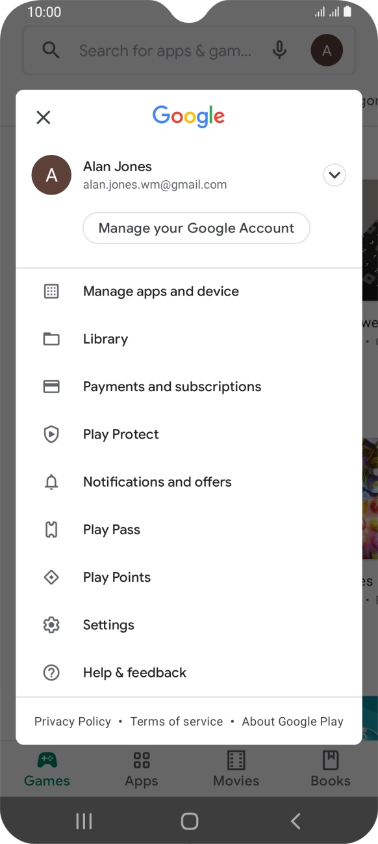Image resolution: width=378 pixels, height=844 pixels.
Task: Tap the microphone voice search icon
Action: coord(279,50)
